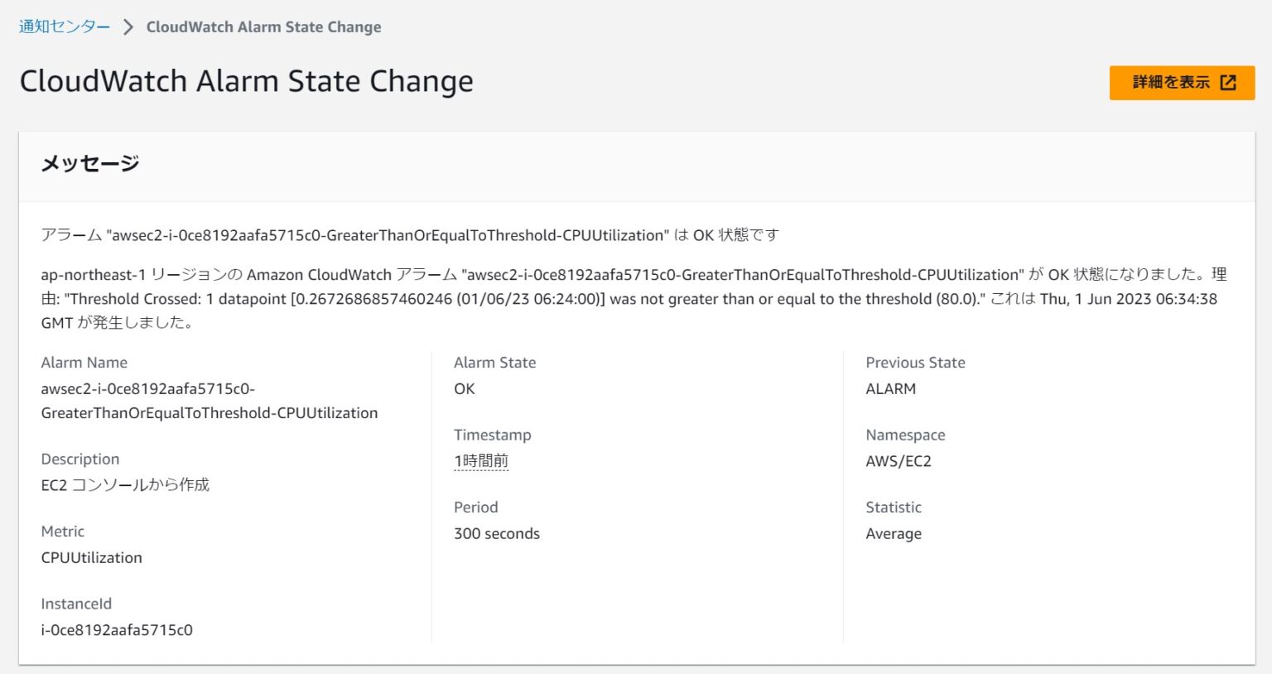This screenshot has height=674, width=1272.
Task: Click the external link icon on 詳細を表示 button
Action: 1228,82
